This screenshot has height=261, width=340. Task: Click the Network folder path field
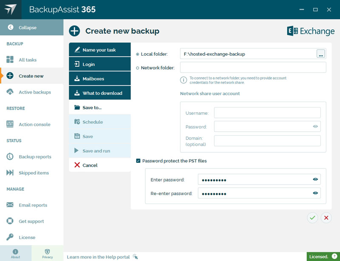click(253, 68)
